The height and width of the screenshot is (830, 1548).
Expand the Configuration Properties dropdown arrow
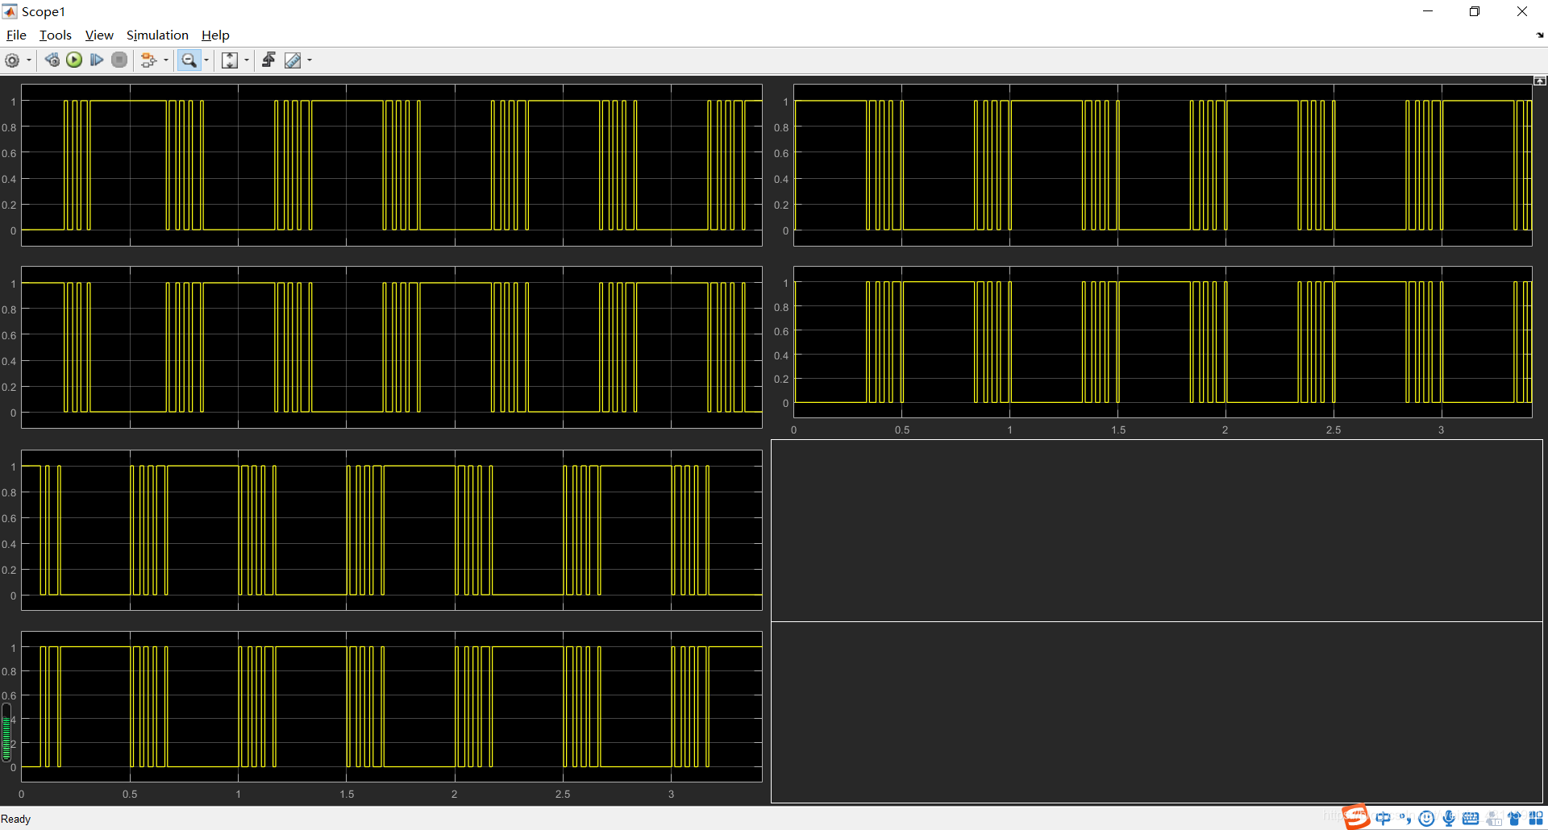pos(29,60)
